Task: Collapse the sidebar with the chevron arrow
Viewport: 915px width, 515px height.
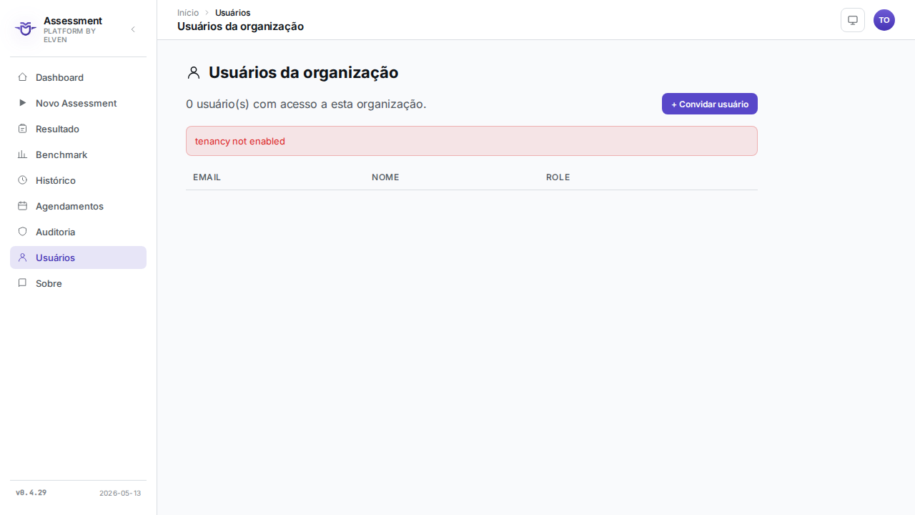Action: [x=133, y=29]
